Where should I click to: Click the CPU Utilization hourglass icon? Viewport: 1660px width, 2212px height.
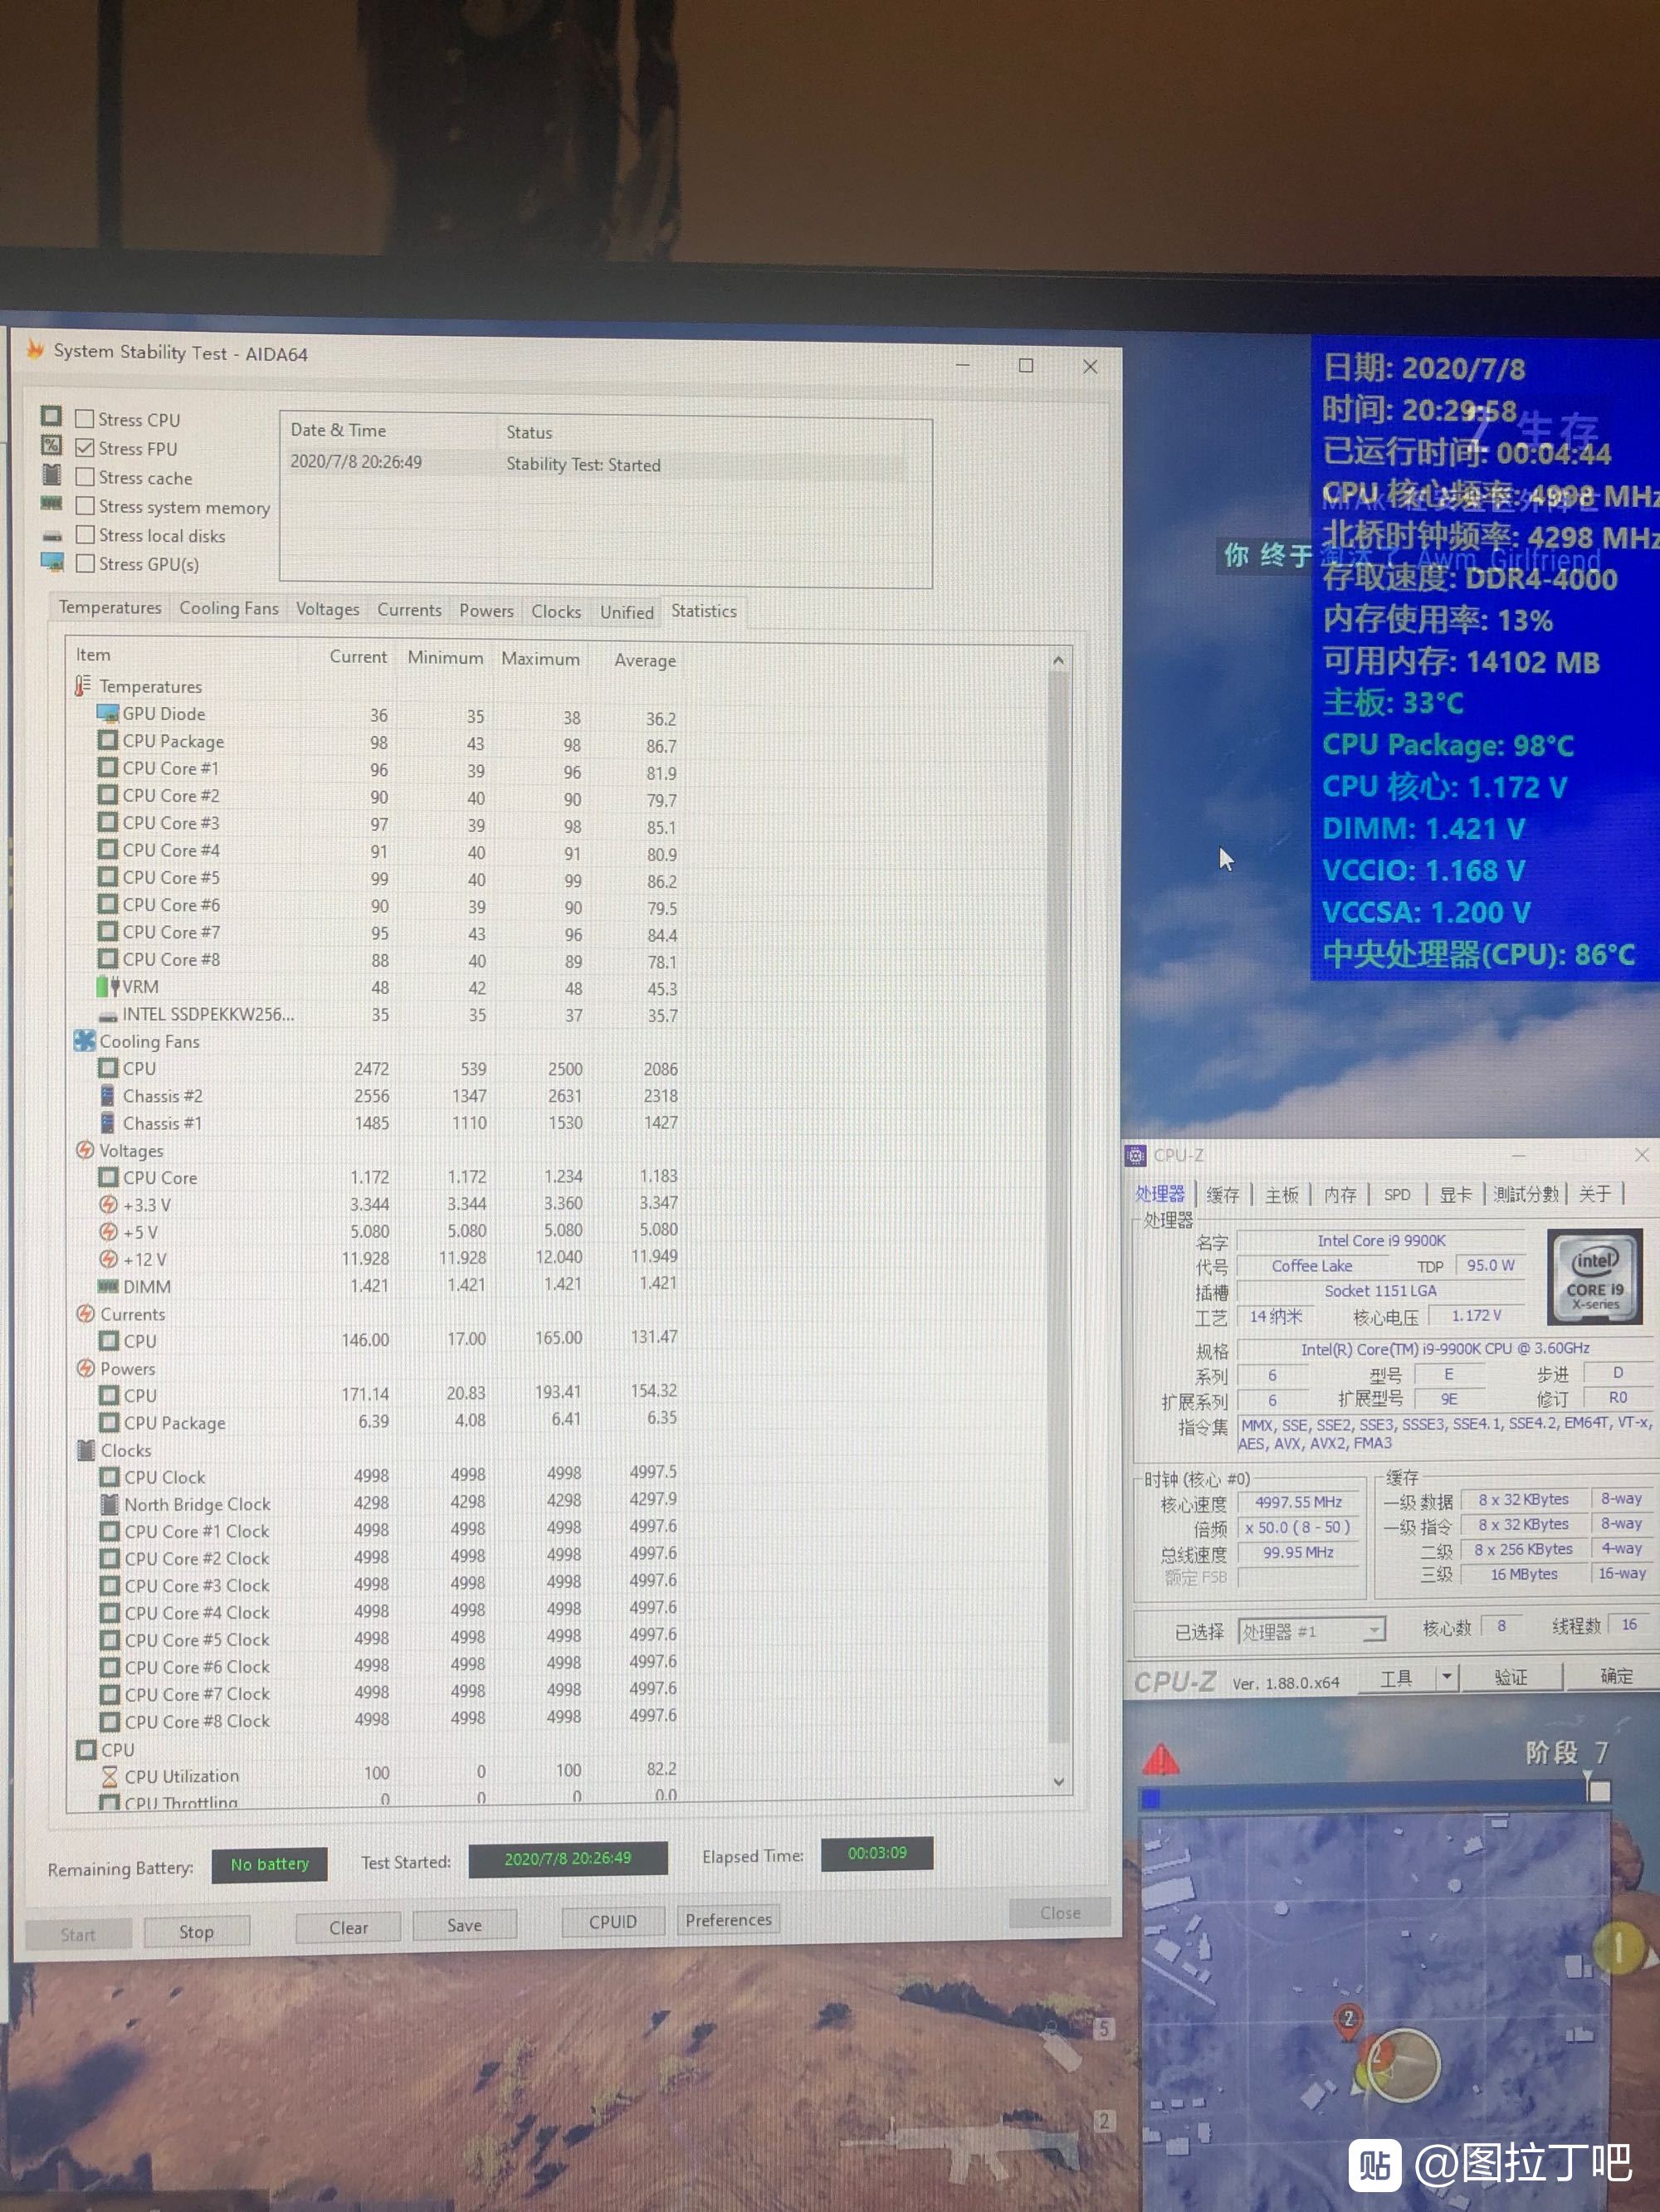tap(110, 1777)
